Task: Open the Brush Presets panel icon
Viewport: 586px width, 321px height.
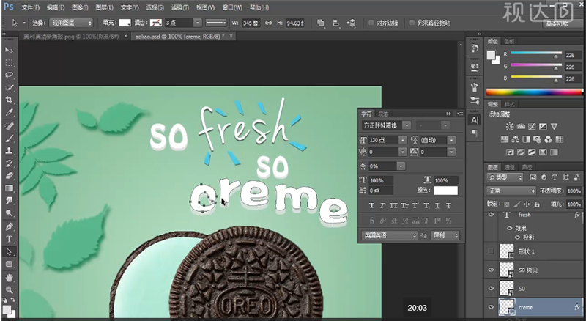Action: (x=475, y=100)
